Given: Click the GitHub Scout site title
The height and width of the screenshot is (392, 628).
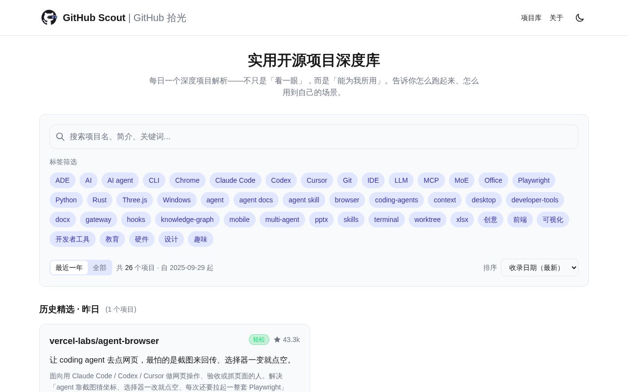Looking at the screenshot, I should [x=125, y=18].
